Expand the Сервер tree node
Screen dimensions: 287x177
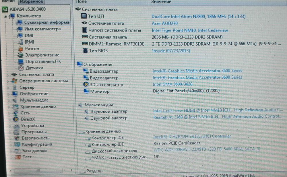pos(8,88)
